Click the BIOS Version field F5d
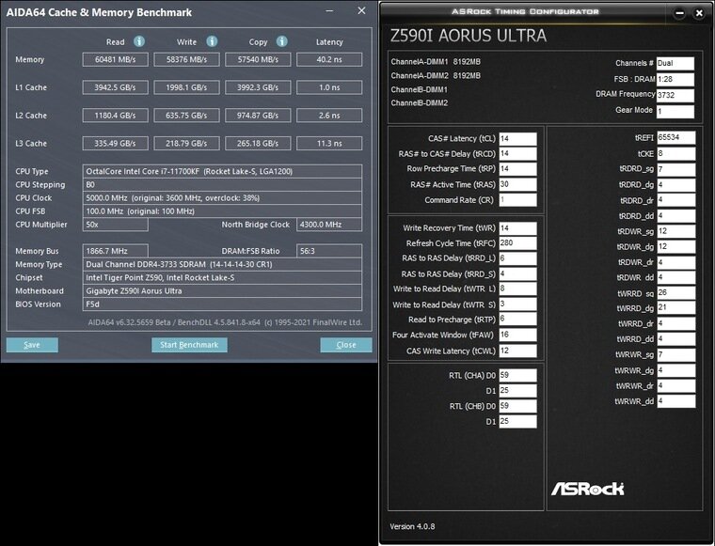Image resolution: width=715 pixels, height=546 pixels. (x=222, y=304)
